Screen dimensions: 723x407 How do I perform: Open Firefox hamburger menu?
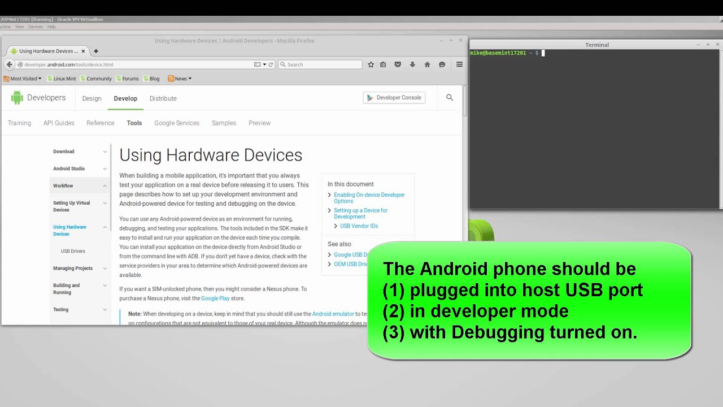point(459,64)
